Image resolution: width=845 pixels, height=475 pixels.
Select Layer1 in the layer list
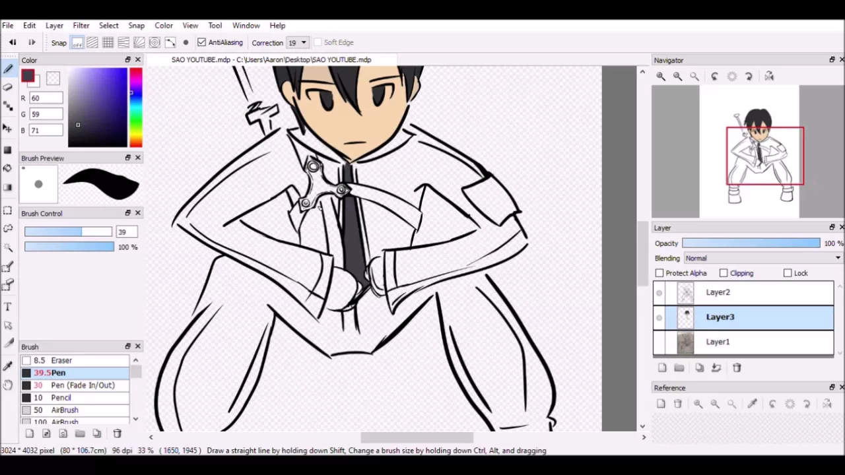[743, 342]
